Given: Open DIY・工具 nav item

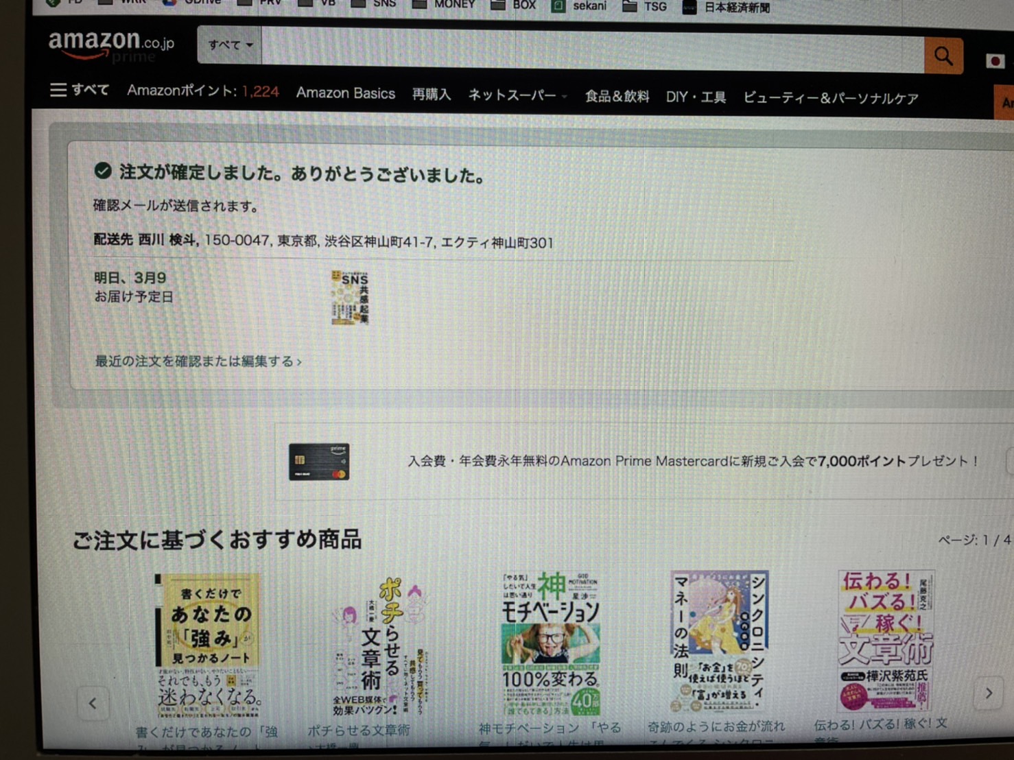Looking at the screenshot, I should pyautogui.click(x=696, y=97).
